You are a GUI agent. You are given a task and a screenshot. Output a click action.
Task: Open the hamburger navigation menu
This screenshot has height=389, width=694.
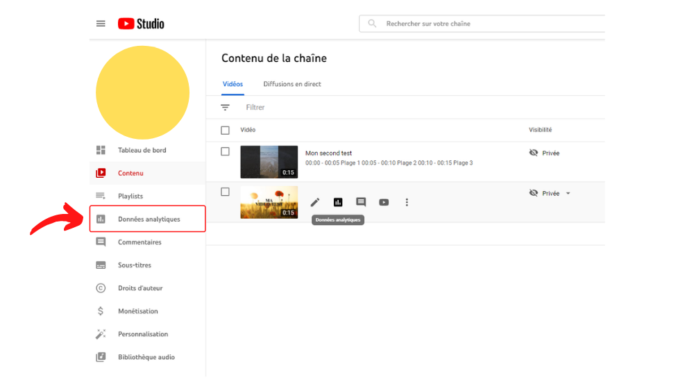(101, 24)
